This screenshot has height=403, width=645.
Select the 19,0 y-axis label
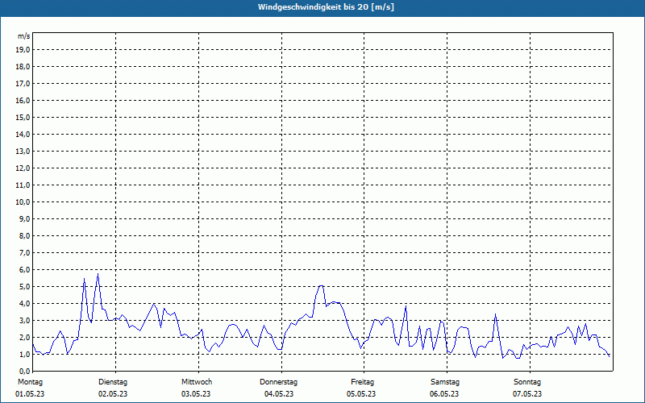(x=23, y=50)
